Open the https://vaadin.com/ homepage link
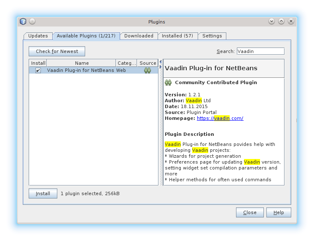Screen dimensions: 314x241 coord(220,118)
